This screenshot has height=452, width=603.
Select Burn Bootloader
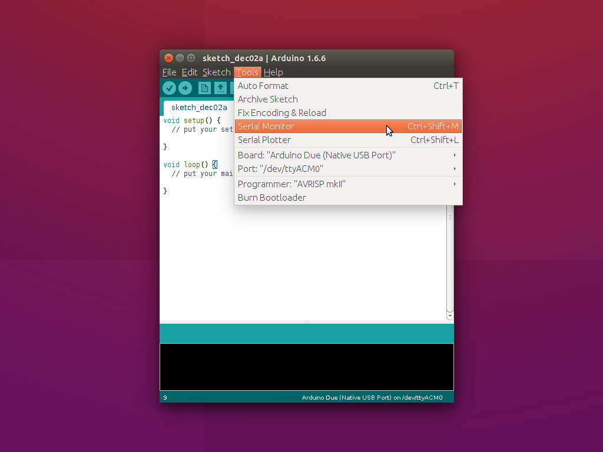coord(348,198)
